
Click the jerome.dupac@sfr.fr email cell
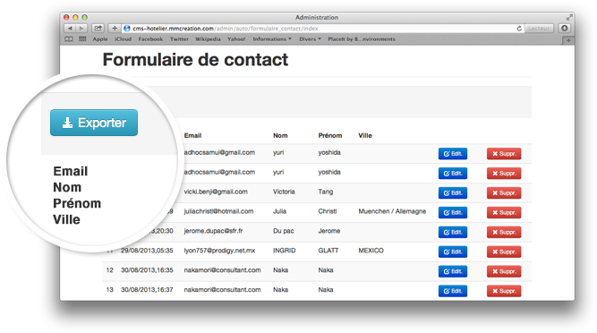tap(213, 231)
